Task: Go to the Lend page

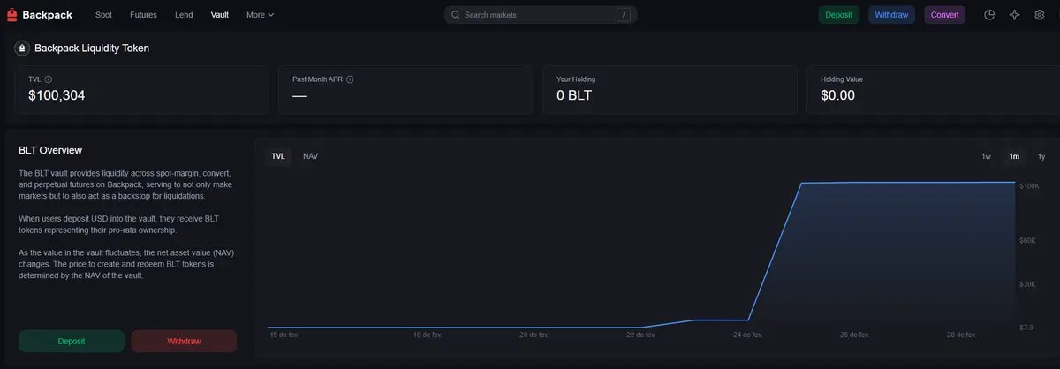Action: pos(184,15)
